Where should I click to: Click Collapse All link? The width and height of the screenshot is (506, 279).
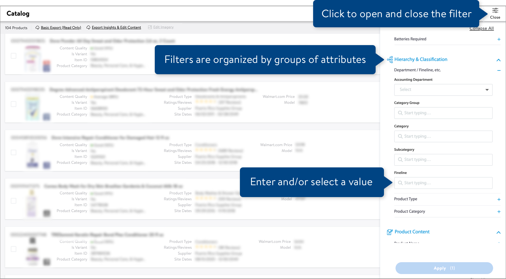click(x=482, y=28)
